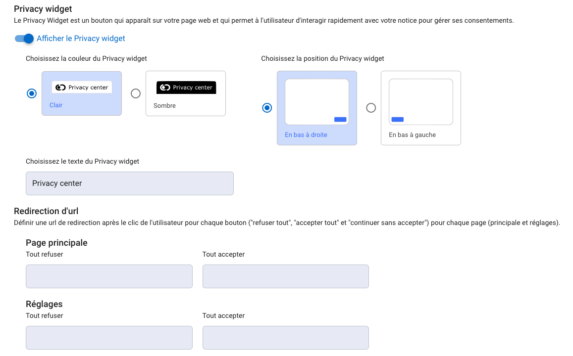The image size is (573, 356).
Task: Click the En bas à droite label
Action: (306, 134)
